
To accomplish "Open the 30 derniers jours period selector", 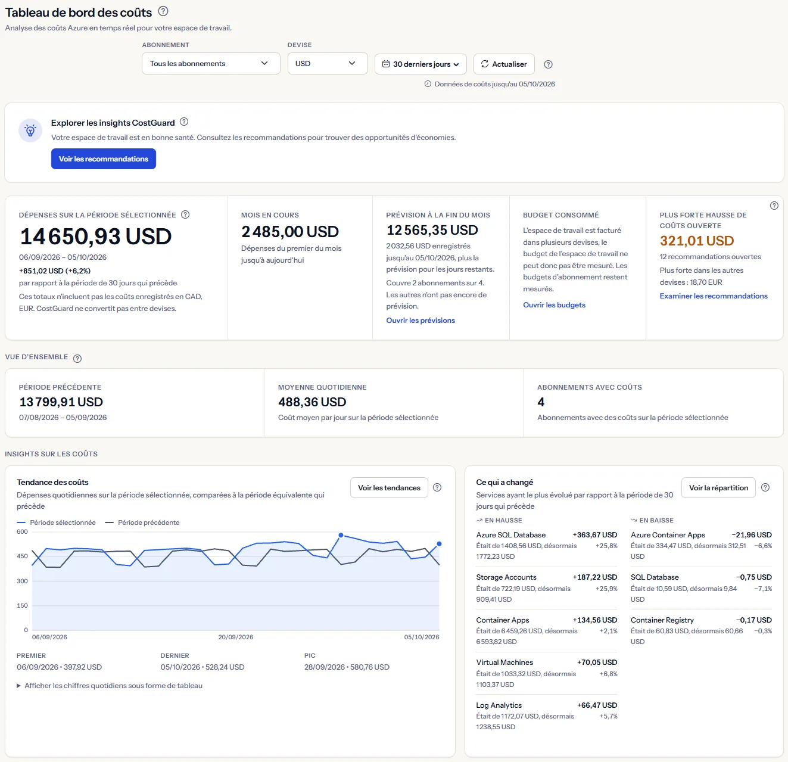I will (x=421, y=64).
